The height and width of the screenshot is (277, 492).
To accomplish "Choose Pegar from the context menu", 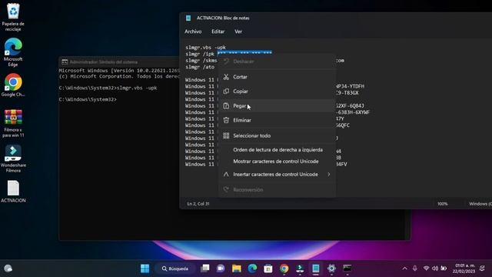I will (277, 106).
